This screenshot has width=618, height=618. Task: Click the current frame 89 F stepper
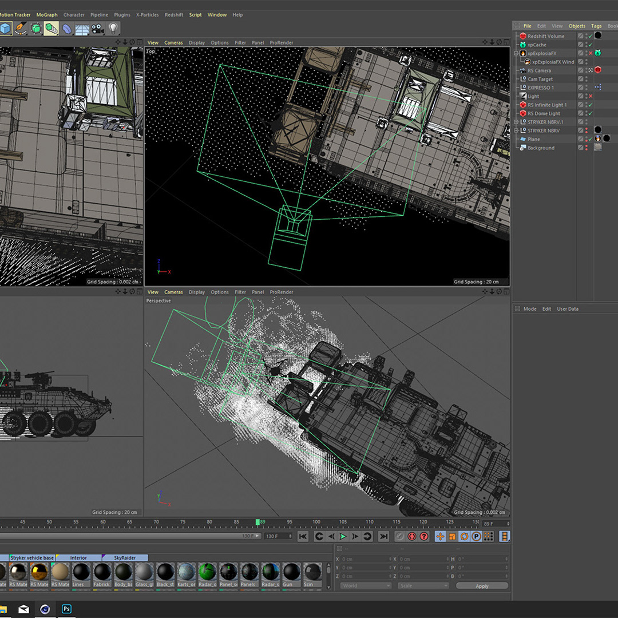tap(508, 524)
